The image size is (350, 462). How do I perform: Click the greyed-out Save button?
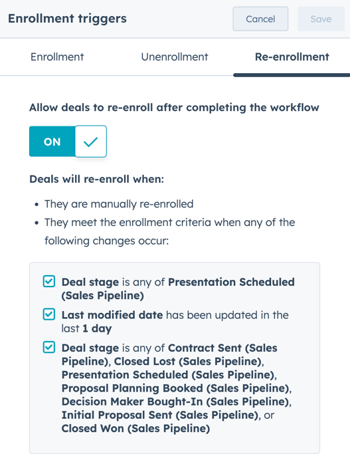coord(321,19)
